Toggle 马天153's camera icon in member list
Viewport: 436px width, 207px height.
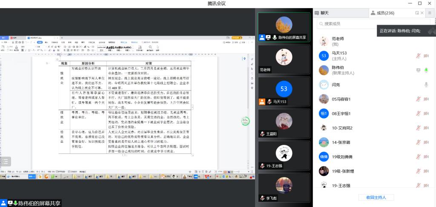click(x=426, y=56)
